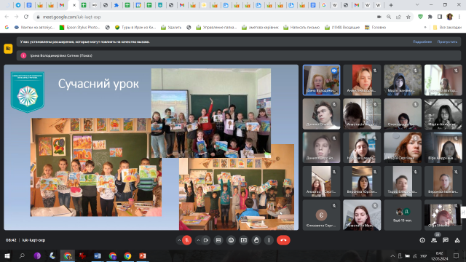This screenshot has height=262, width=466.
Task: Show the participants list panel
Action: pos(434,240)
